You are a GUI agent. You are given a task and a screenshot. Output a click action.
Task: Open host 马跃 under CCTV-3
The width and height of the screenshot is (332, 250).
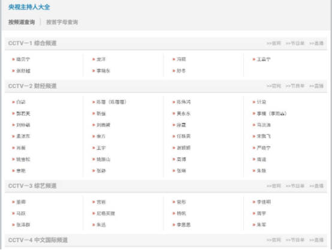tap(21, 213)
